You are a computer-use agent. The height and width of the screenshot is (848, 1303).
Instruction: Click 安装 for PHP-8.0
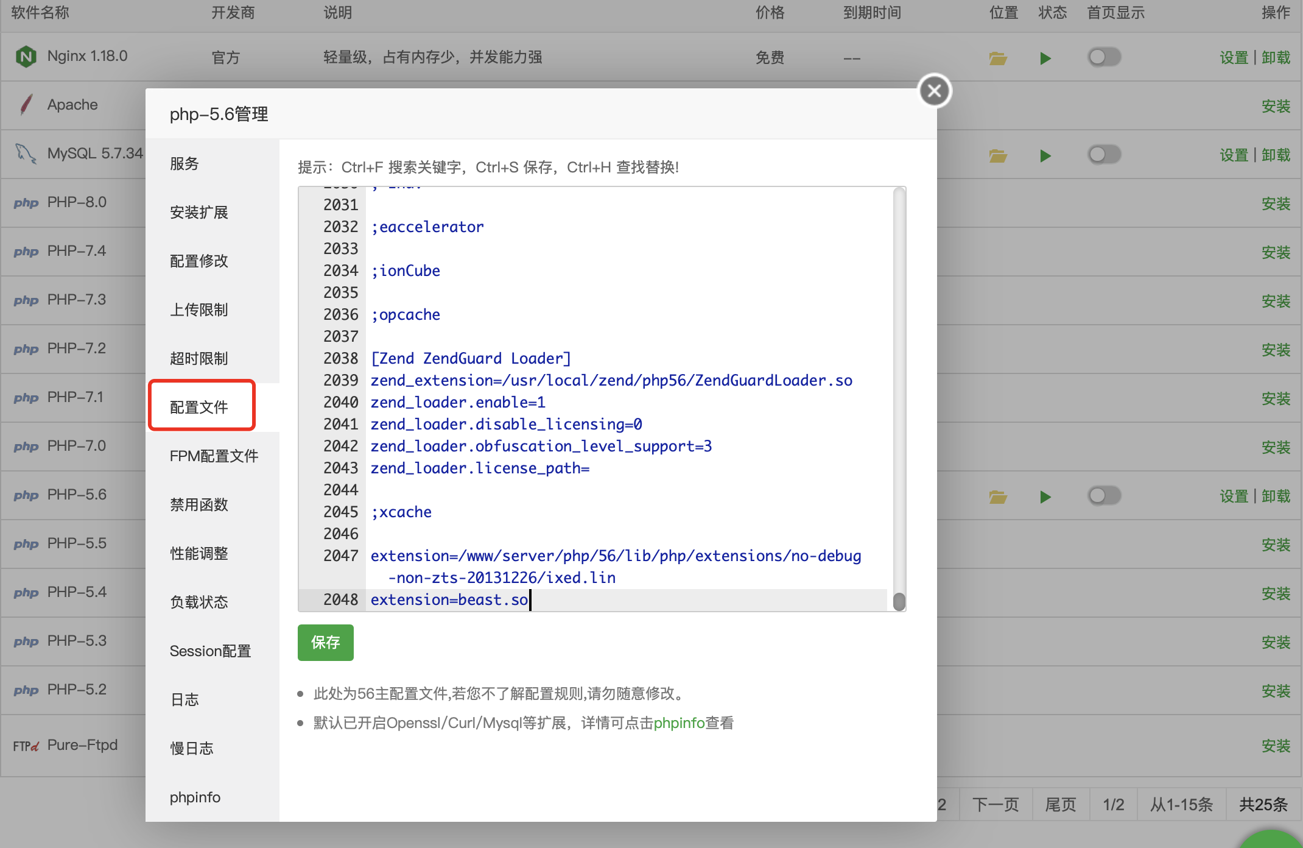(x=1276, y=204)
